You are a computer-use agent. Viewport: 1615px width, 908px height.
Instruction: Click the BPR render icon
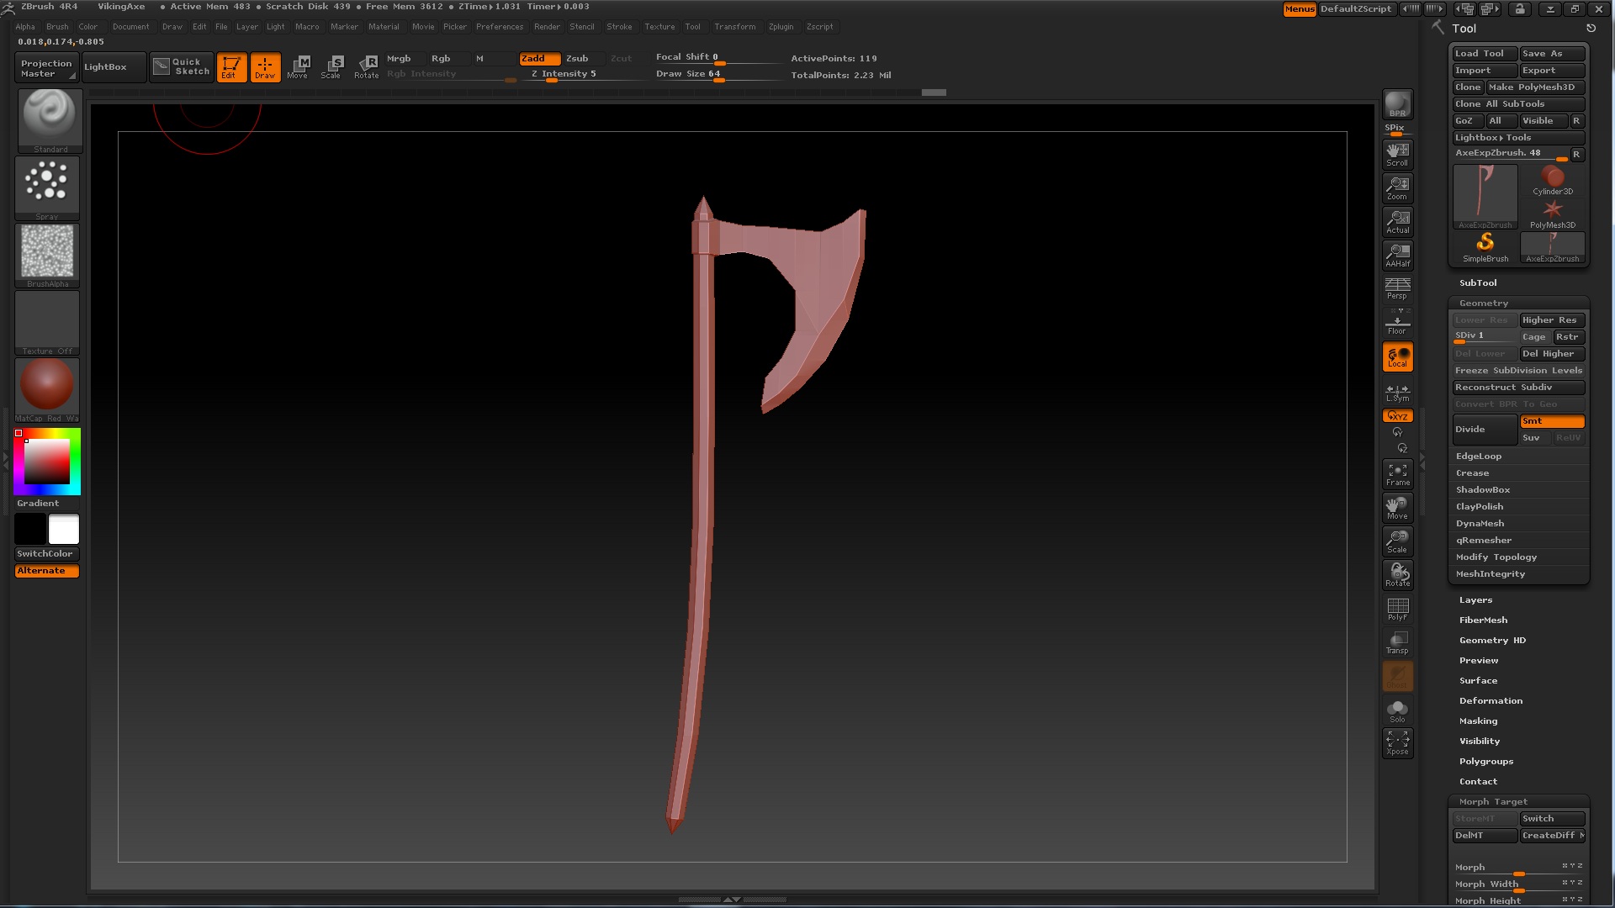(1397, 105)
